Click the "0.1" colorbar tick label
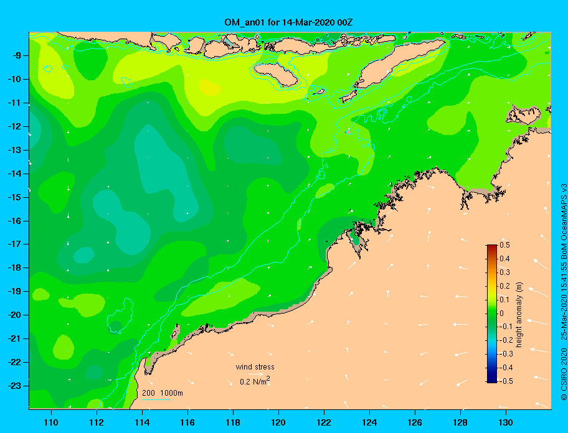This screenshot has width=568, height=433. 504,299
